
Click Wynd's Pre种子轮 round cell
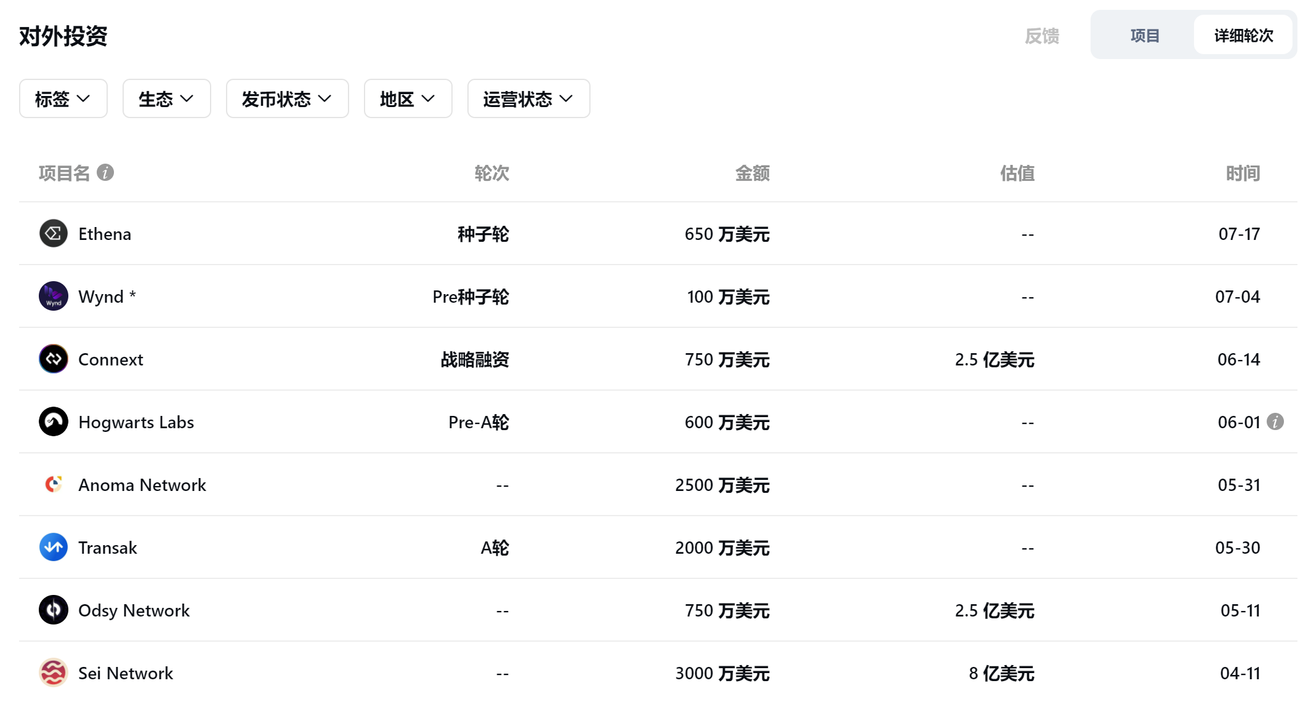471,297
